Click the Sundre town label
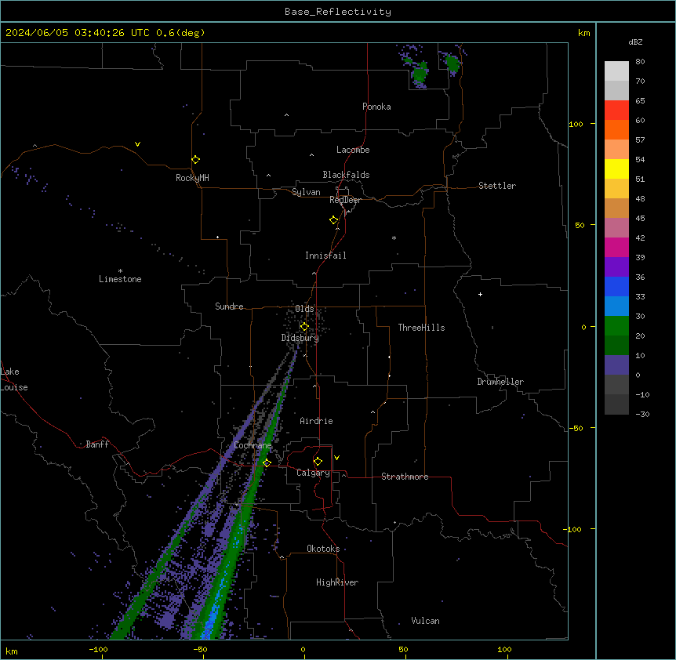Screen dimensions: 676x660 [x=229, y=306]
